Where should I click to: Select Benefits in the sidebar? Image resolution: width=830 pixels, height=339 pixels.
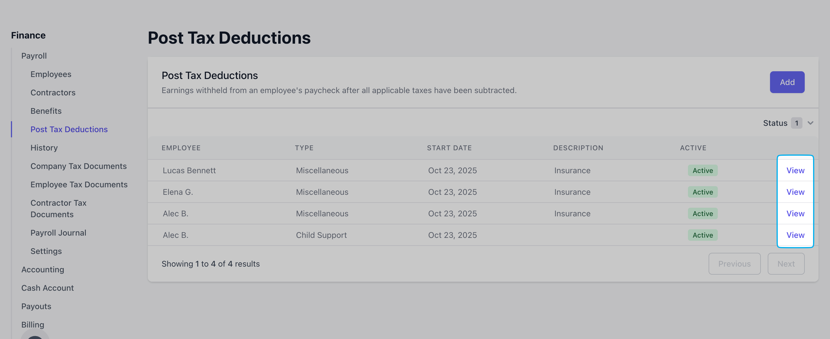tap(46, 111)
